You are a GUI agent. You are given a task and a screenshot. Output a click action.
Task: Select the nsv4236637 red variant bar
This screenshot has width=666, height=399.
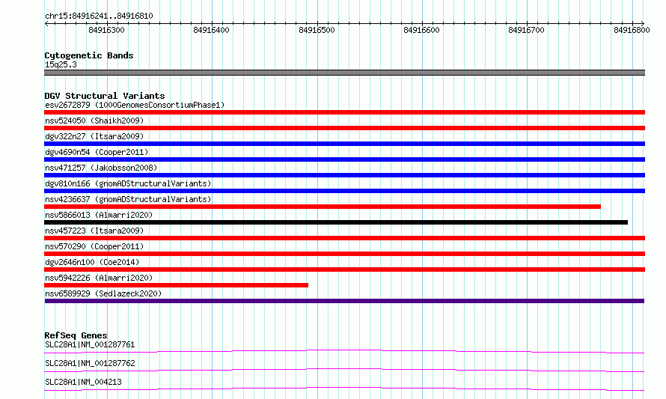(323, 207)
